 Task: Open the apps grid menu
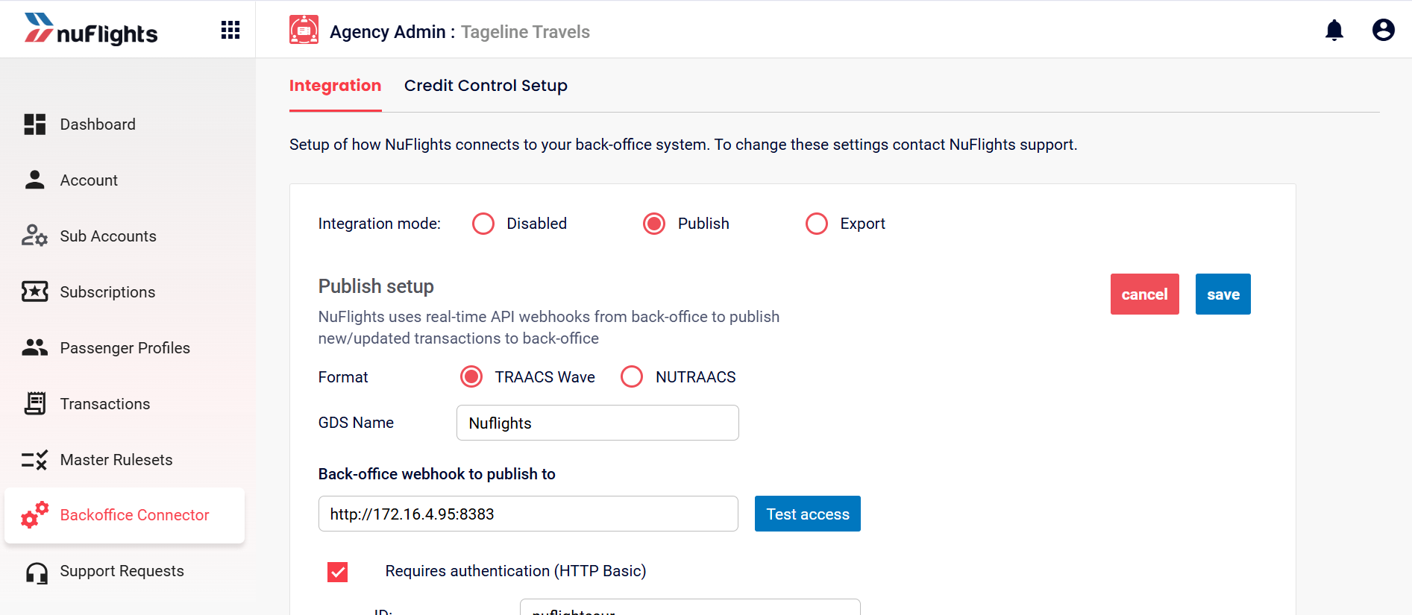pyautogui.click(x=230, y=30)
